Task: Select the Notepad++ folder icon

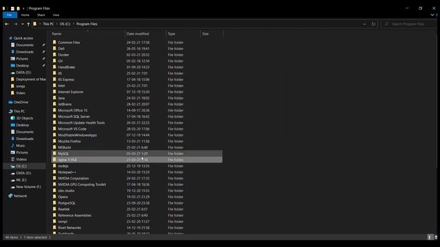Action: click(x=54, y=172)
